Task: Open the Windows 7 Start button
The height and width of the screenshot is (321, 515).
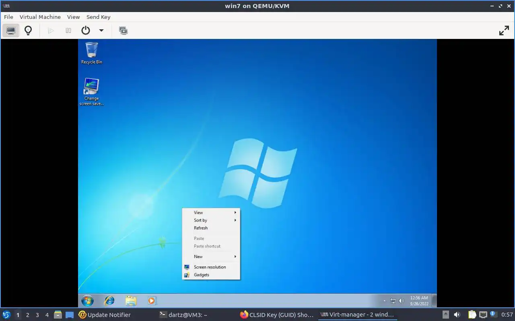Action: [87, 301]
